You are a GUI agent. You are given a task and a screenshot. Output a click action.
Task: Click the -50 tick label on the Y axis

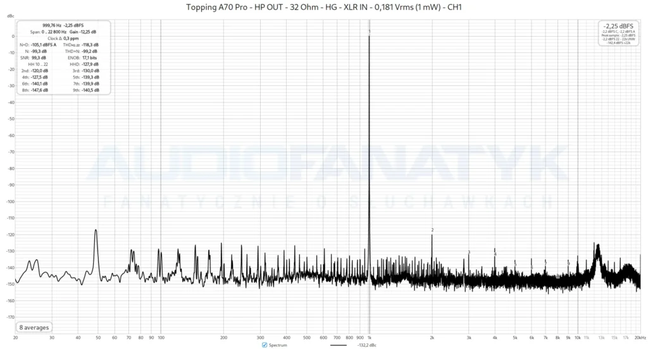pyautogui.click(x=11, y=119)
